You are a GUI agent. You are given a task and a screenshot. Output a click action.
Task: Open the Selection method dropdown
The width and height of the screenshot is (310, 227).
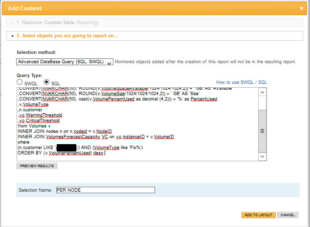tap(65, 62)
